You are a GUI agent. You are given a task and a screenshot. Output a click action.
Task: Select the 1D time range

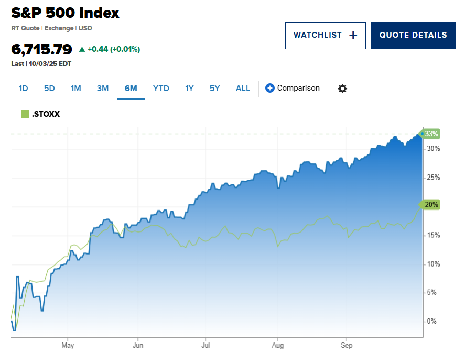pos(23,88)
